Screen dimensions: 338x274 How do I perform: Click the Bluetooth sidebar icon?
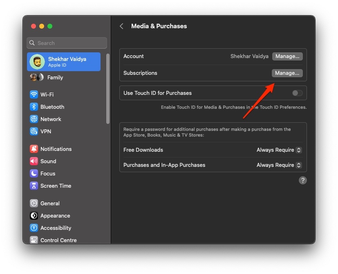point(34,107)
